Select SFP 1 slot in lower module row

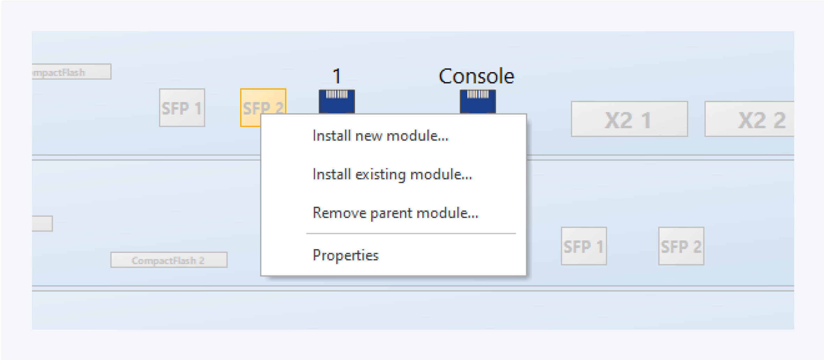(x=584, y=246)
